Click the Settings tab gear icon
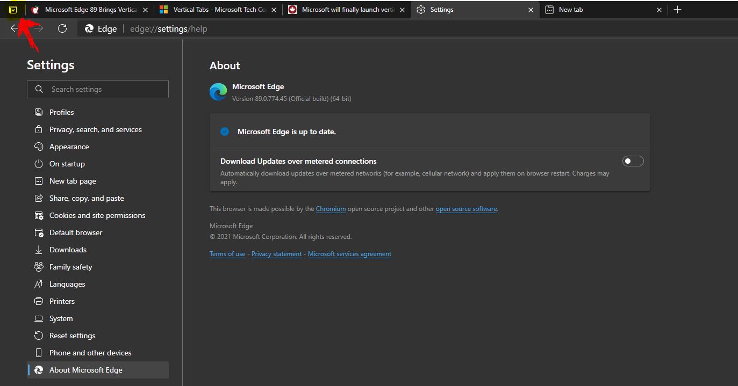The width and height of the screenshot is (738, 386). pyautogui.click(x=421, y=10)
